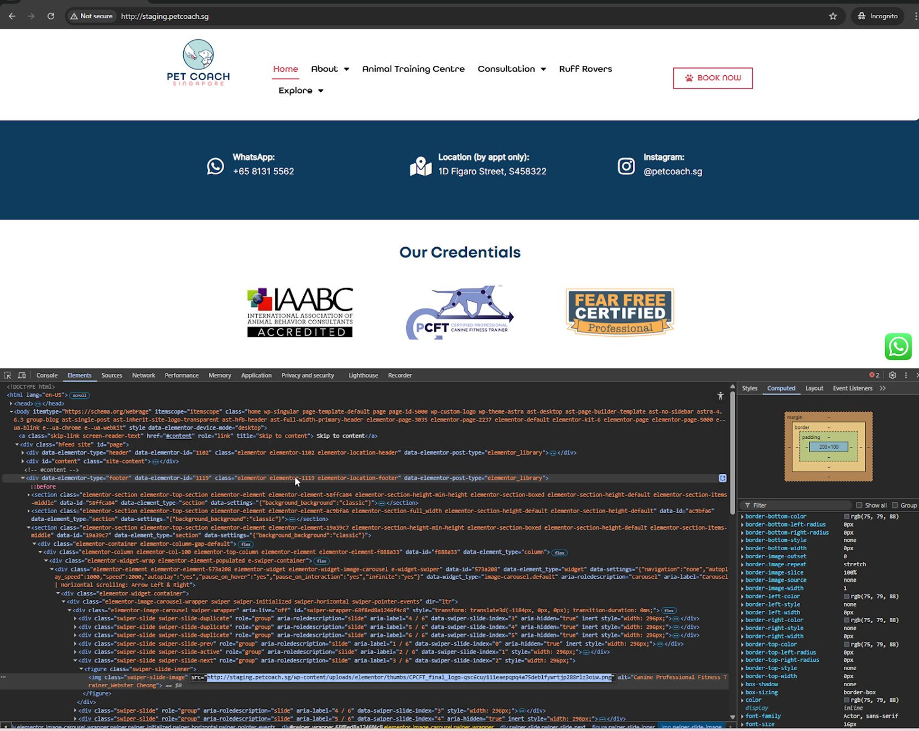Viewport: 919px width, 731px height.
Task: Click the Fear Free Certified Professional badge
Action: tap(620, 312)
